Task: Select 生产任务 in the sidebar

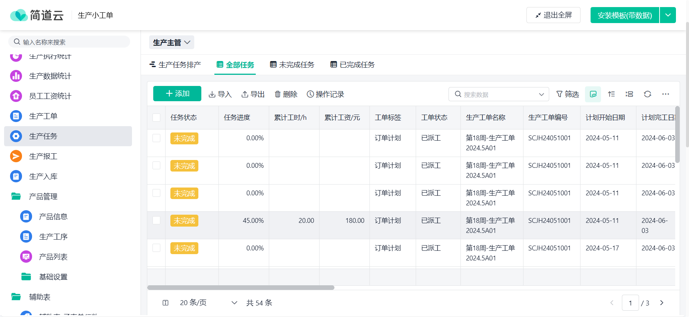Action: pyautogui.click(x=68, y=136)
